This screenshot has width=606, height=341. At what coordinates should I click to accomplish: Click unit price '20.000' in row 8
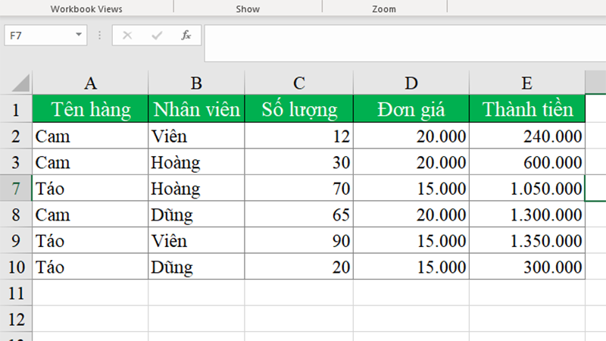click(411, 214)
